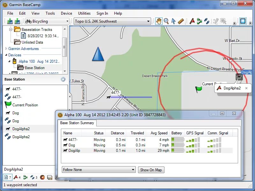Open the Base Station gear options

point(63,79)
